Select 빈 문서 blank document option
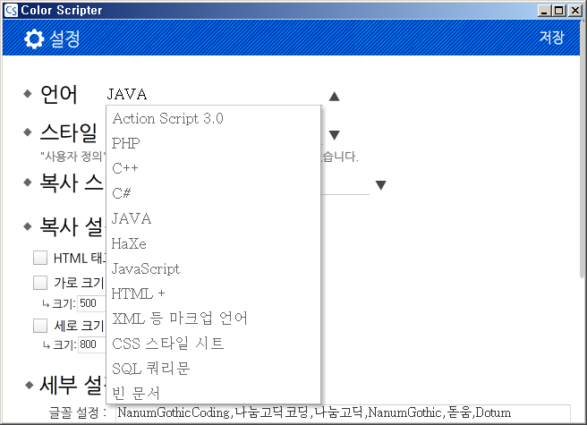Viewport: 587px width, 425px height. (x=136, y=393)
